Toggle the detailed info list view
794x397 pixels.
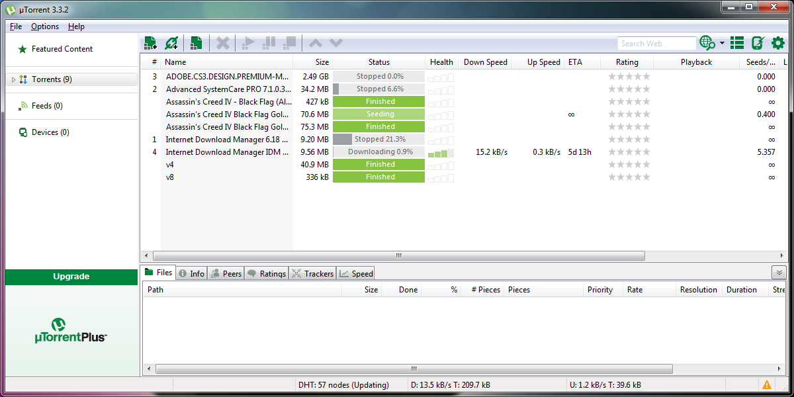736,42
